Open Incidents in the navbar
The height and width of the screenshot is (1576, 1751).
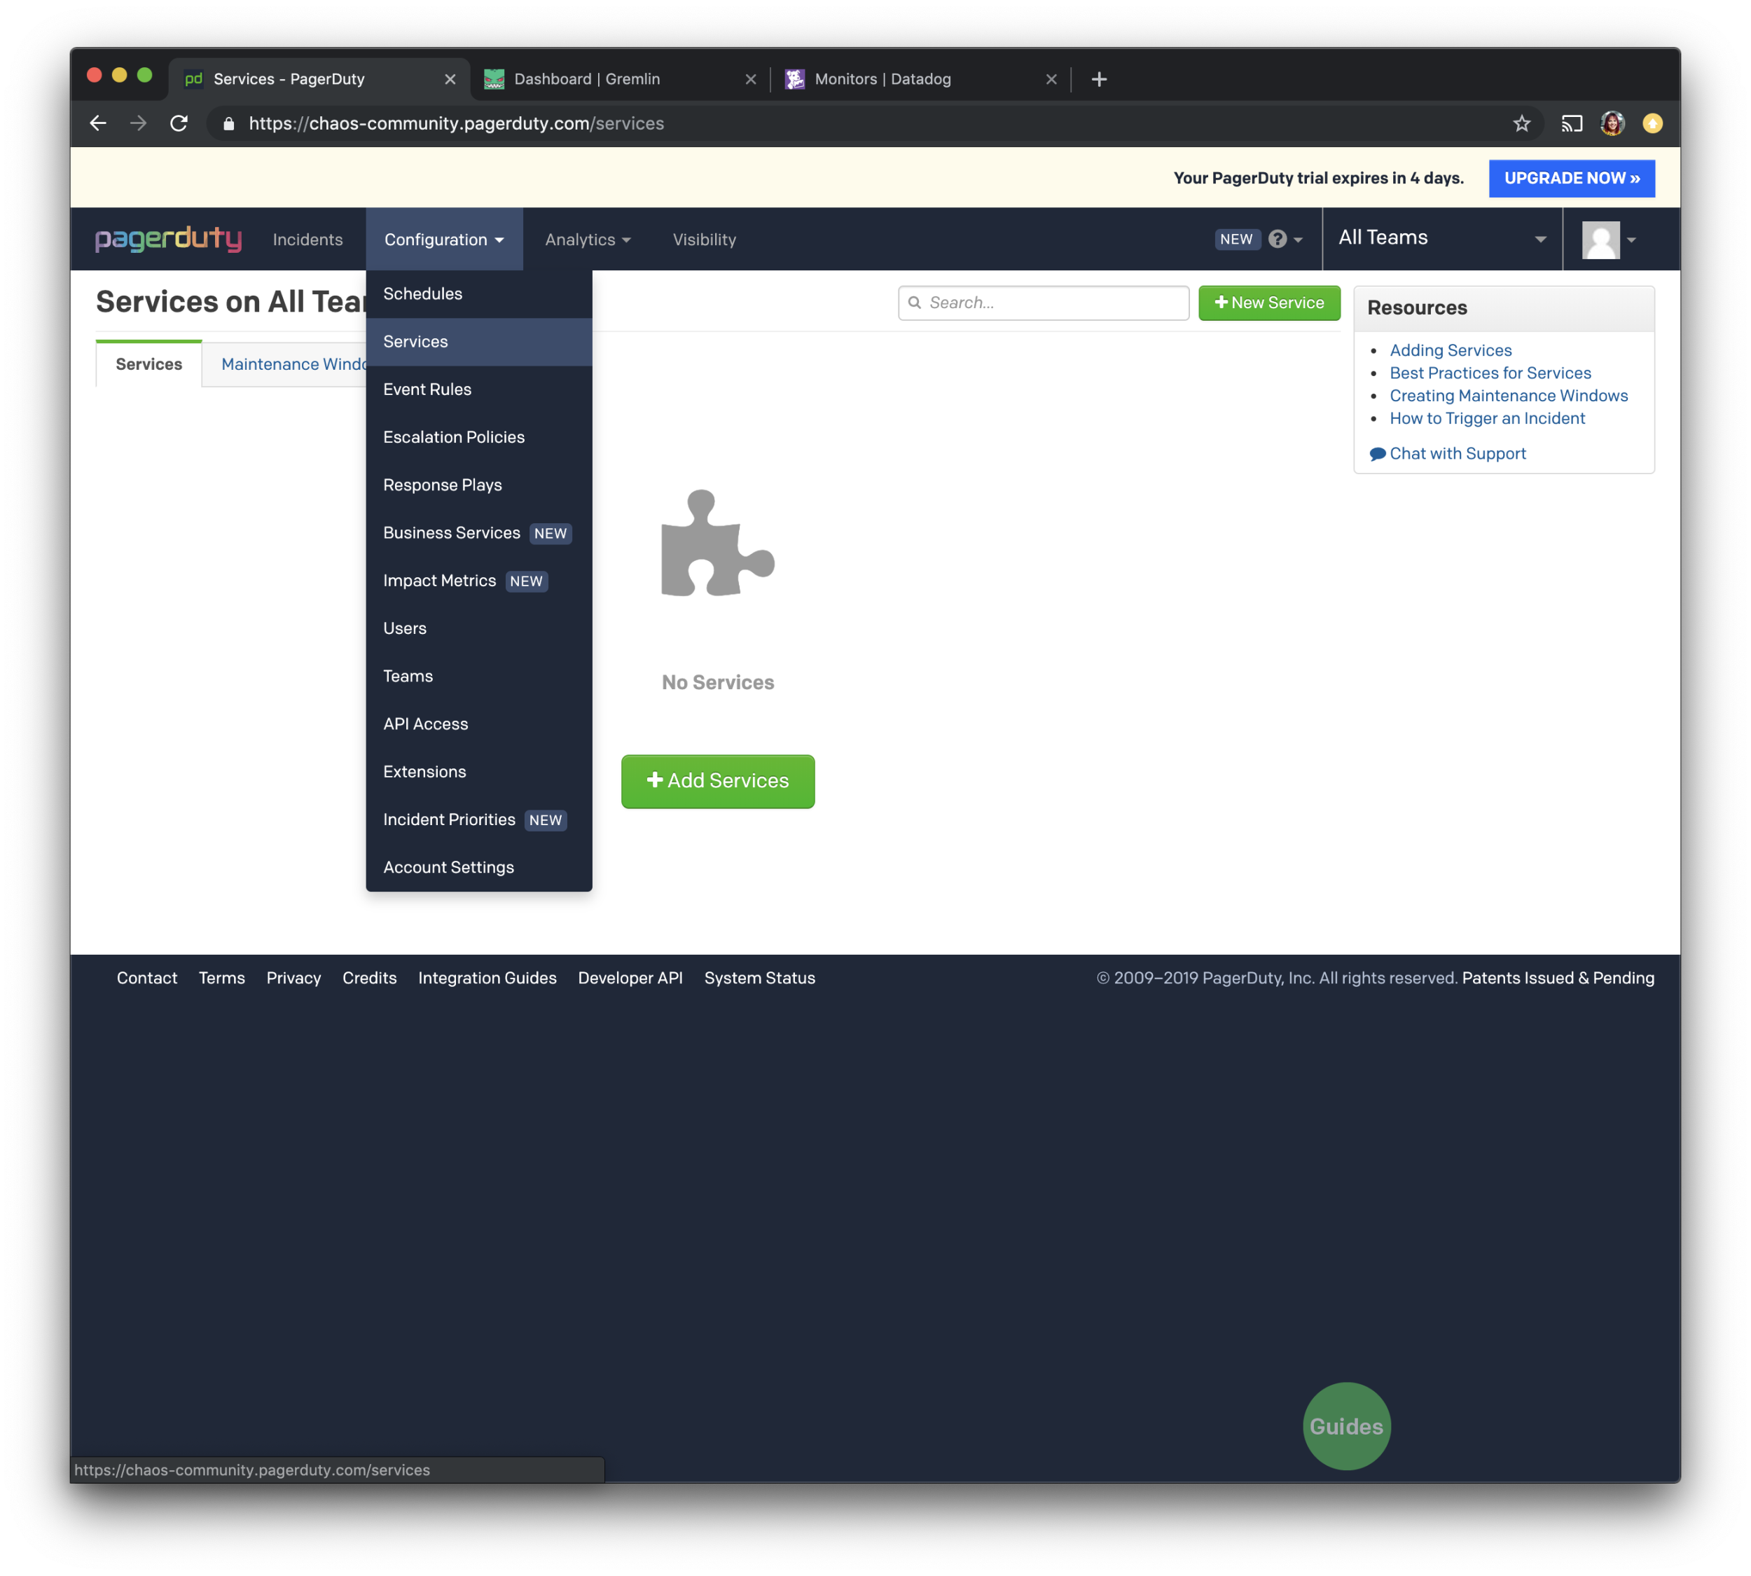tap(307, 240)
